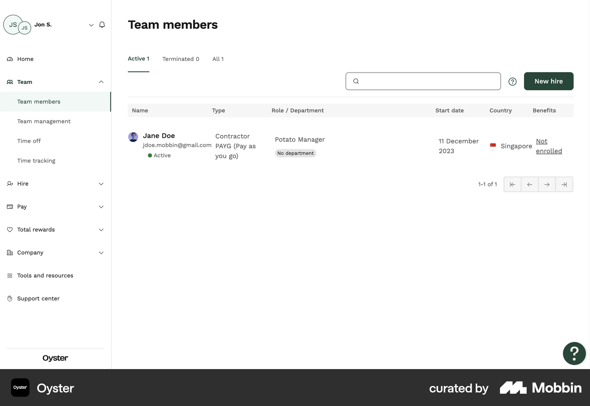Open the Support center
Viewport: 590px width, 406px height.
[38, 298]
